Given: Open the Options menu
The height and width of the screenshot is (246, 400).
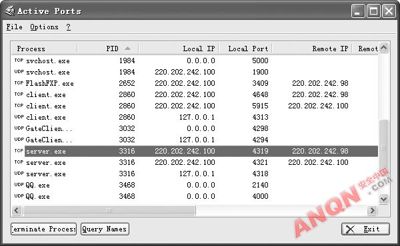Looking at the screenshot, I should [x=44, y=27].
